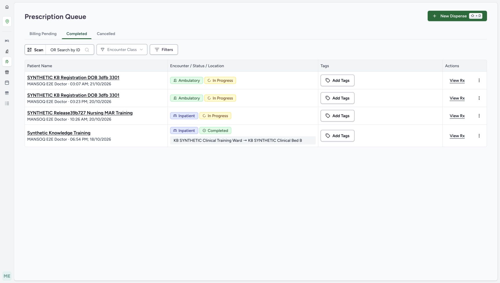Open patient link dated 03:07 AM 21/10/2026
This screenshot has height=283, width=500.
click(x=73, y=78)
